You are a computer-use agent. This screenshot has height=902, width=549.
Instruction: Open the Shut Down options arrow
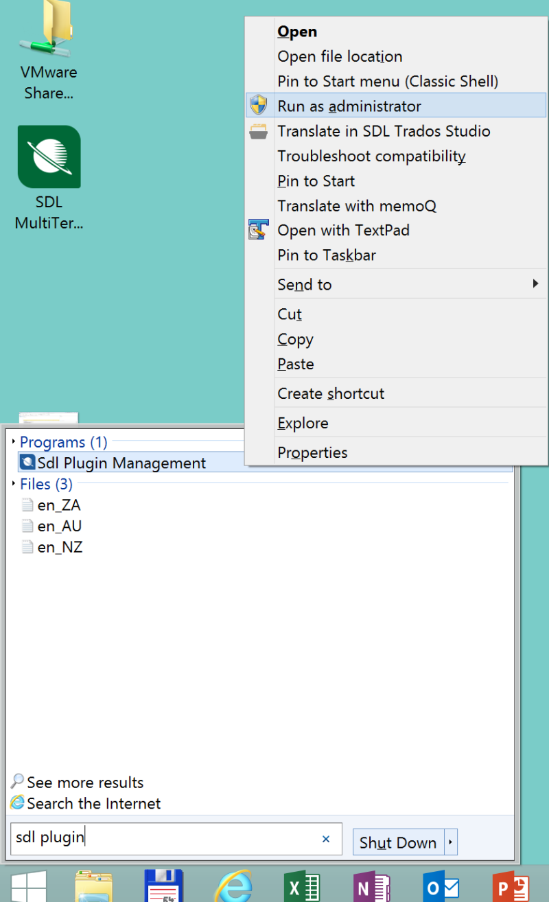point(450,842)
